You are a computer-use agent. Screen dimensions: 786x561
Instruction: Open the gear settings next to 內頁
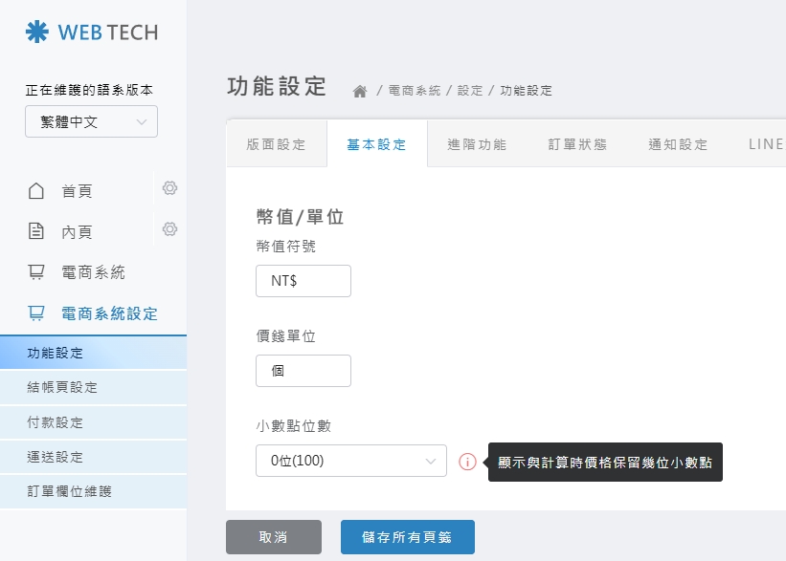169,229
